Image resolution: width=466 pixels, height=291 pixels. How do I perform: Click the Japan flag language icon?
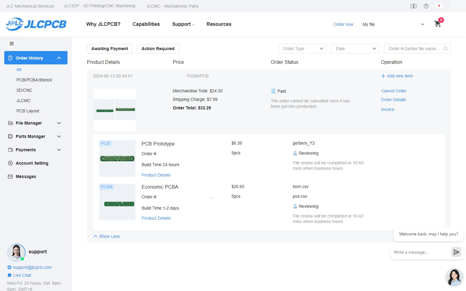coord(439,6)
